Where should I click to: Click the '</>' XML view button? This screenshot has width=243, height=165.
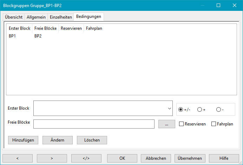coord(86,158)
